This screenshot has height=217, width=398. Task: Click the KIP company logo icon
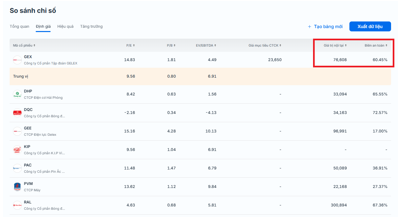[17, 150]
